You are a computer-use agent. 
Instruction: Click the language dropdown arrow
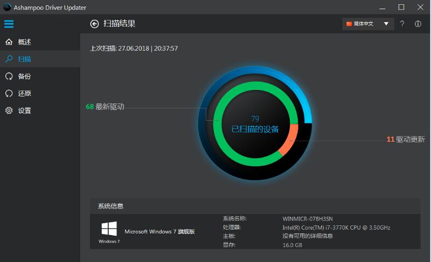386,24
